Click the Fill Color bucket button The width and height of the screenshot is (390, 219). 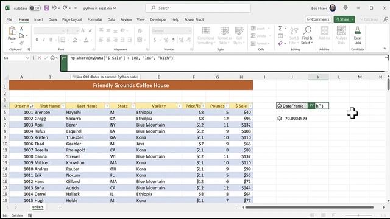click(75, 40)
